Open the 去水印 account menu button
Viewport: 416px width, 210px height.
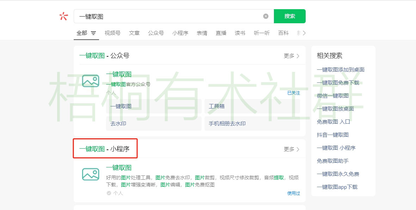tap(154, 124)
